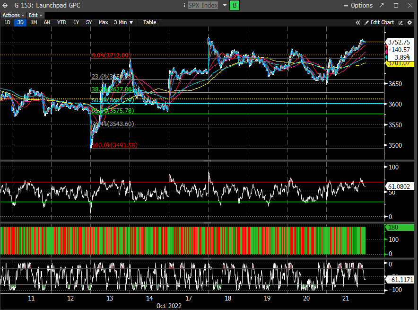This screenshot has width=418, height=310.
Task: Open the Actions dropdown menu
Action: point(13,15)
